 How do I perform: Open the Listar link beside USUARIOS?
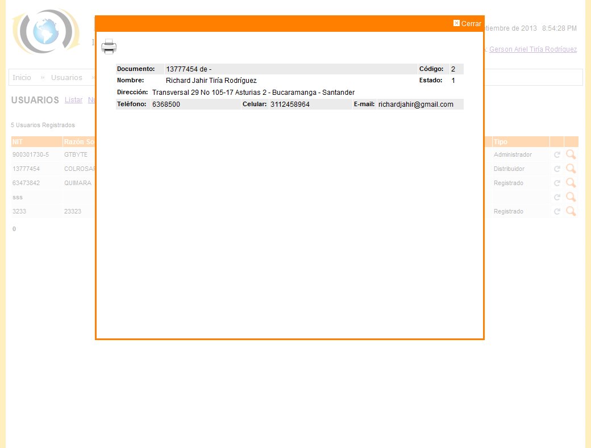(x=73, y=100)
